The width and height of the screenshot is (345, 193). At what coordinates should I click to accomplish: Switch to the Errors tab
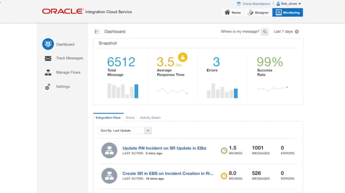(x=130, y=118)
